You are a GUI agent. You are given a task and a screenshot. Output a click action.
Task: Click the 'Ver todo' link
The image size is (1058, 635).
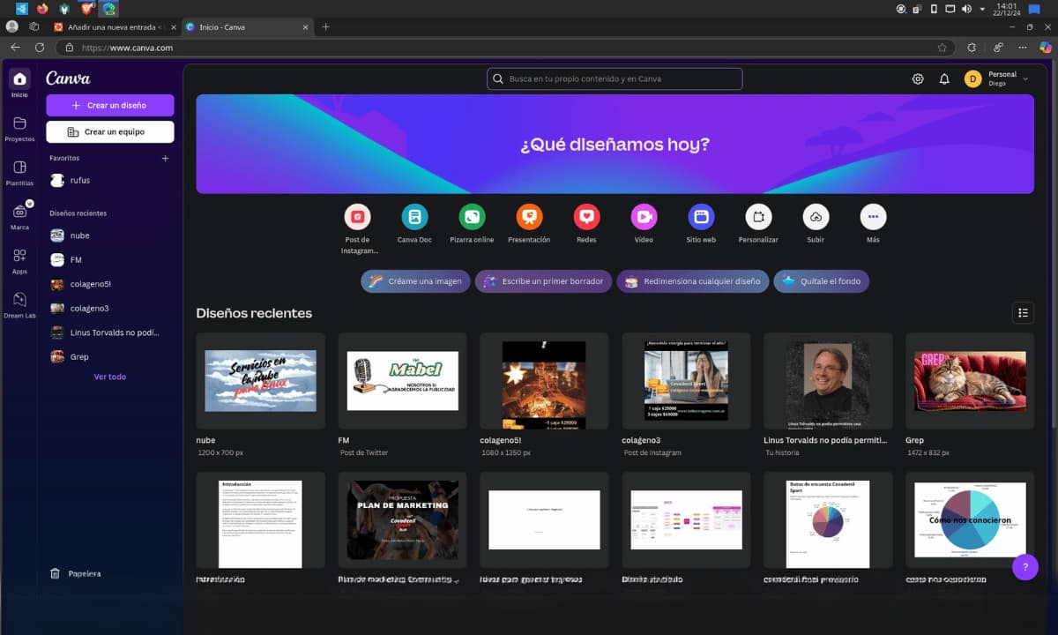coord(110,377)
